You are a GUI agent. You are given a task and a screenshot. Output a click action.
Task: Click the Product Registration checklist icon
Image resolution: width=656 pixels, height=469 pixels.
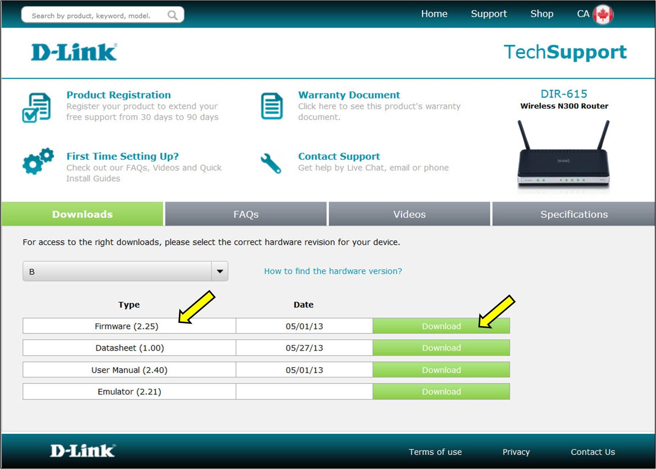tap(36, 107)
